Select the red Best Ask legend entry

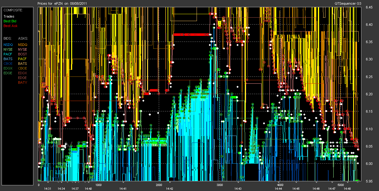click(x=10, y=26)
